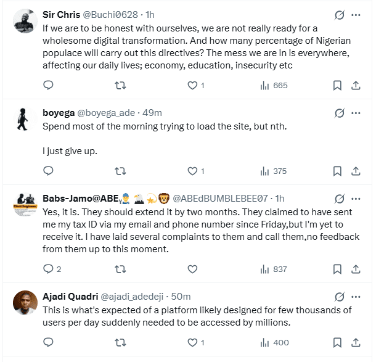The image size is (384, 362).
Task: Repost boyega's tweet
Action: click(x=120, y=171)
